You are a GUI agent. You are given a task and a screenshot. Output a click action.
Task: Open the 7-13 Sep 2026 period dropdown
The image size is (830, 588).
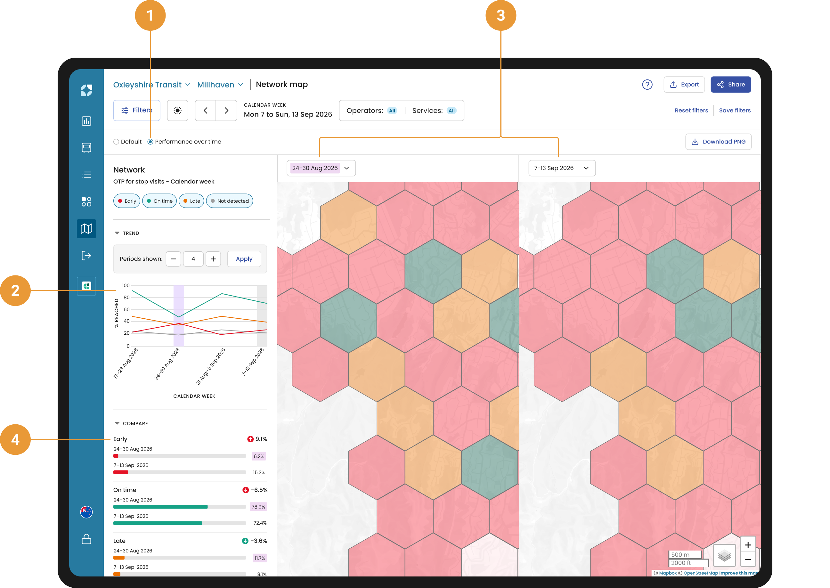point(562,168)
